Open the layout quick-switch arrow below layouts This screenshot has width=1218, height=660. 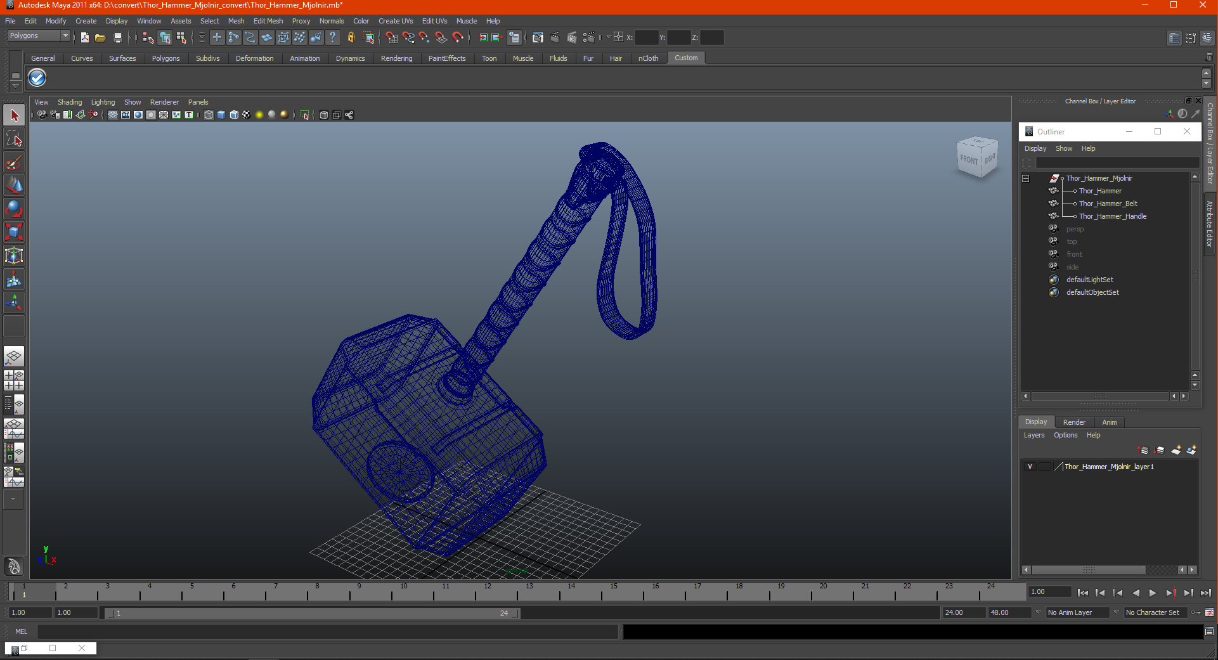(13, 500)
